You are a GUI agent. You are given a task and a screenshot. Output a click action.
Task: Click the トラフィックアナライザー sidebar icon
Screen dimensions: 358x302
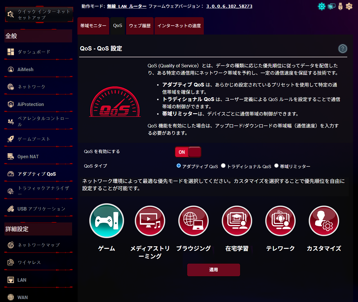(11, 191)
